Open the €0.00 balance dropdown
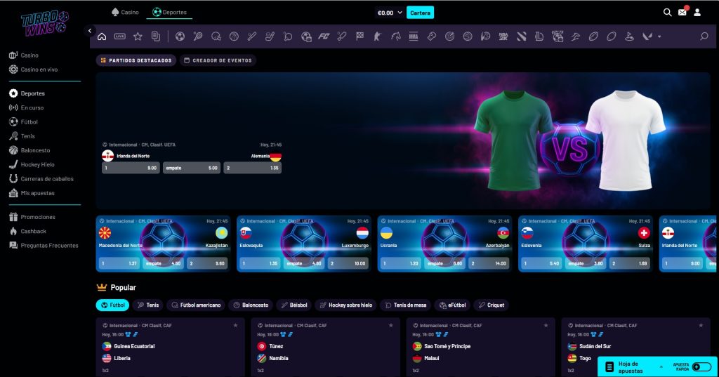This screenshot has width=719, height=377. [x=390, y=13]
